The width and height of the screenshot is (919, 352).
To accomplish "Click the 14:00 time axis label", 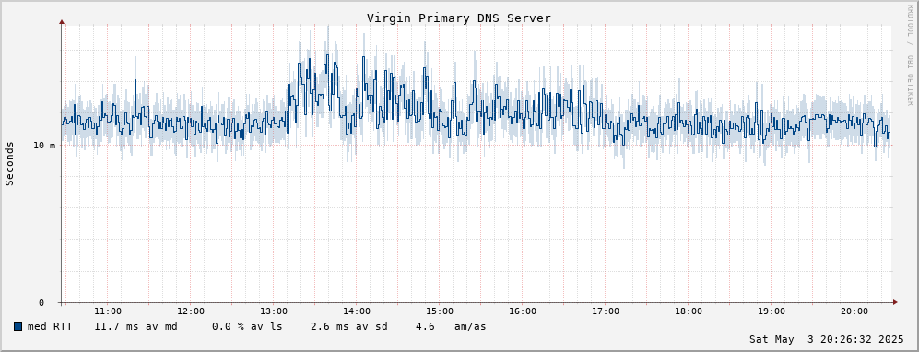I will pyautogui.click(x=357, y=311).
